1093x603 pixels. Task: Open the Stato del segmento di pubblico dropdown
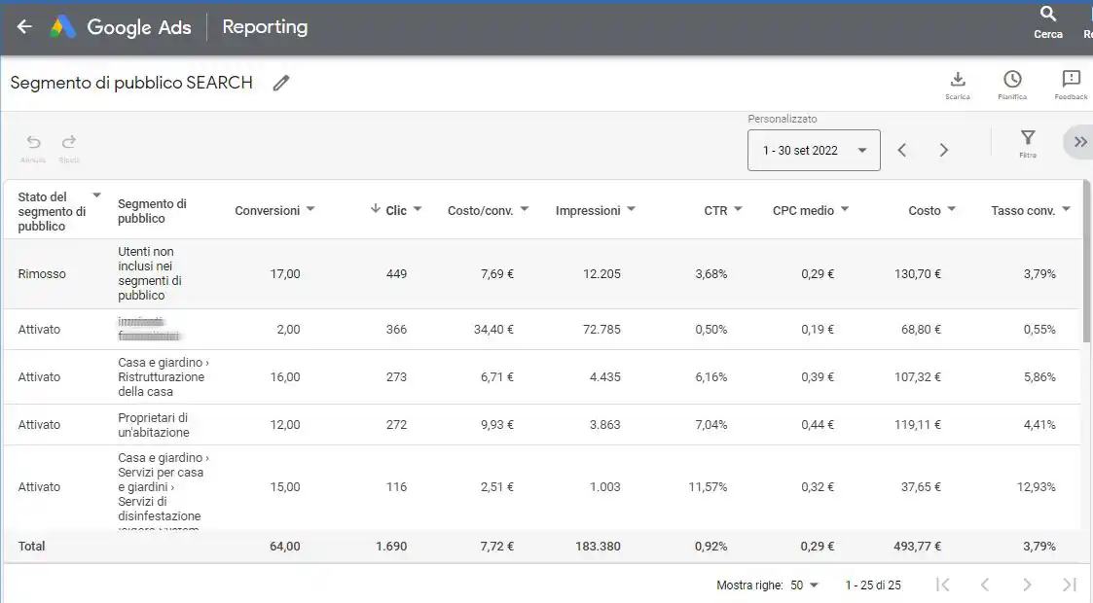tap(95, 194)
